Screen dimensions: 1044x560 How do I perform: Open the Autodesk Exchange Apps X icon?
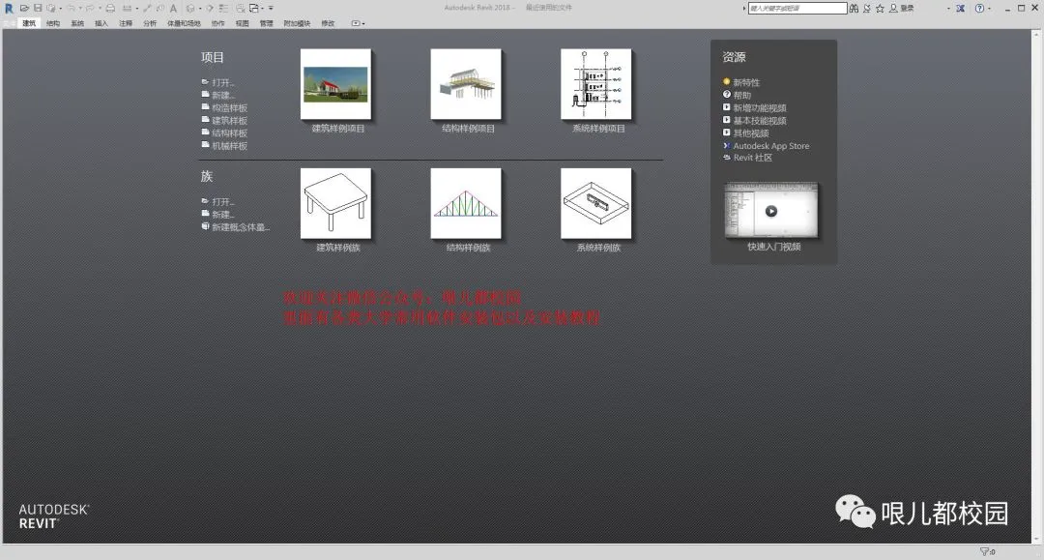pyautogui.click(x=960, y=8)
